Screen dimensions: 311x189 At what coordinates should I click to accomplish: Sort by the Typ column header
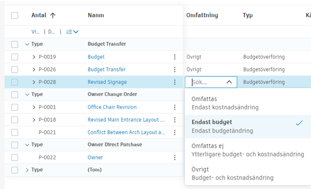(x=248, y=15)
